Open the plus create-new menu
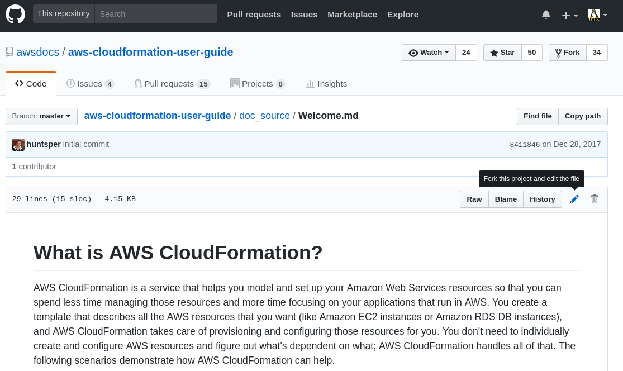This screenshot has width=623, height=371. point(570,15)
